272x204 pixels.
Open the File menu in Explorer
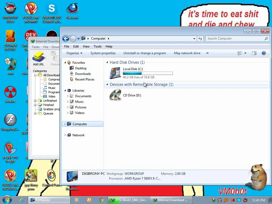[x=67, y=46]
